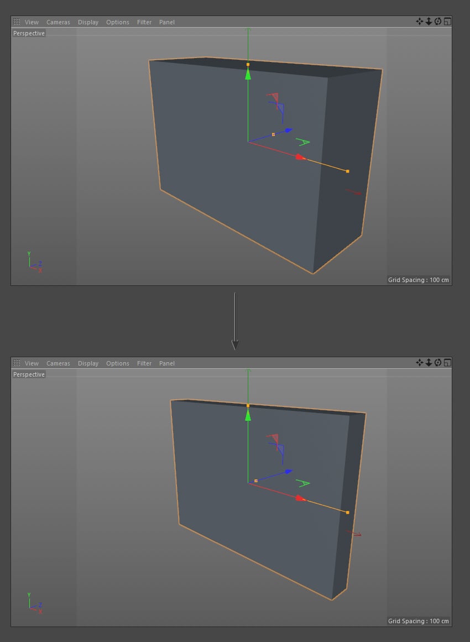Click the orange center handle of the object gizmo

tap(273, 133)
